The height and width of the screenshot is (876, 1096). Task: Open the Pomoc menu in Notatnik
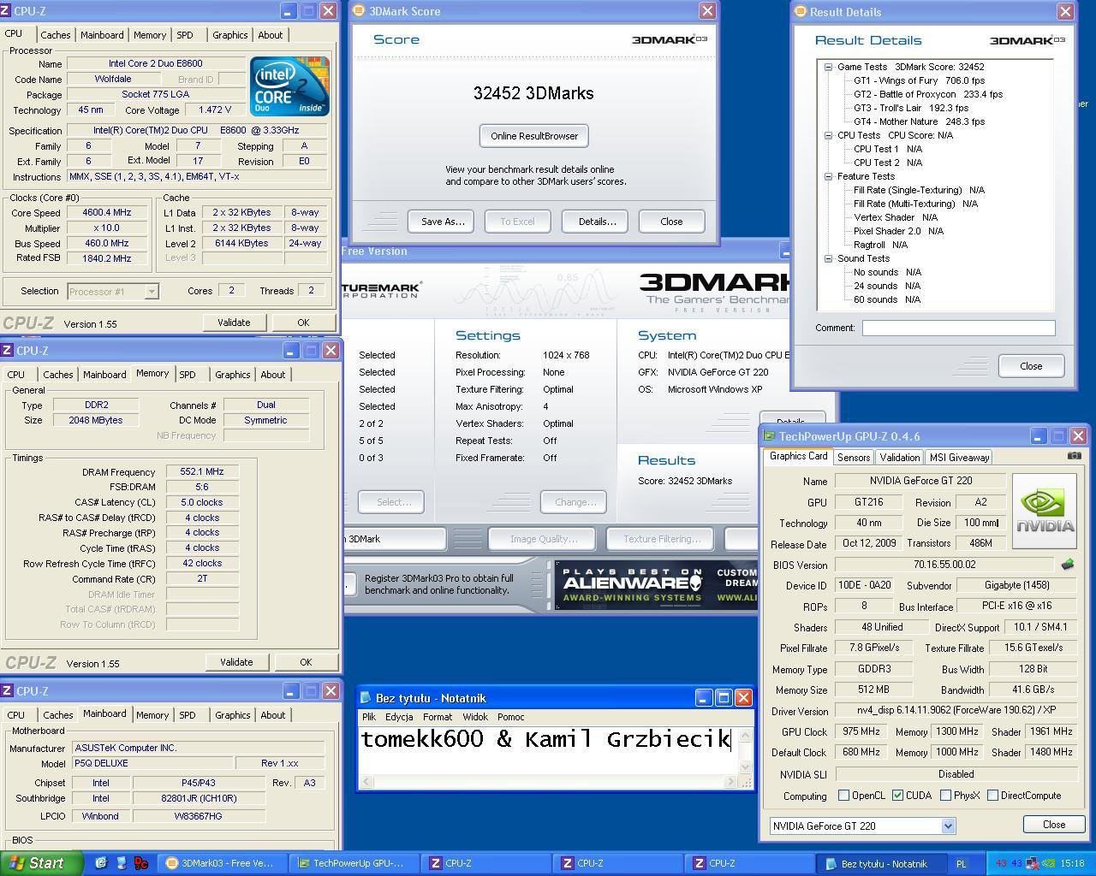pyautogui.click(x=511, y=717)
